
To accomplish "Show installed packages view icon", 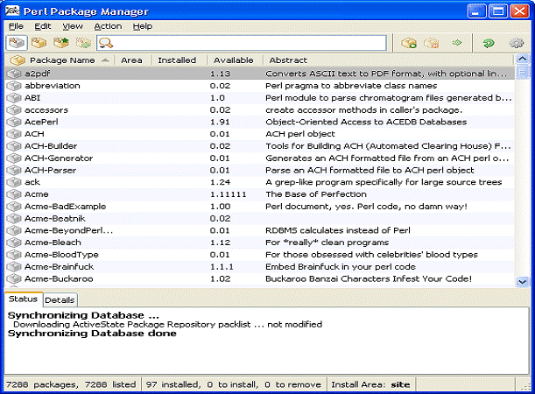I will pyautogui.click(x=39, y=43).
